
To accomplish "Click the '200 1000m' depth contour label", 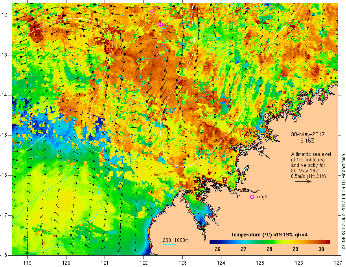I will (x=176, y=240).
